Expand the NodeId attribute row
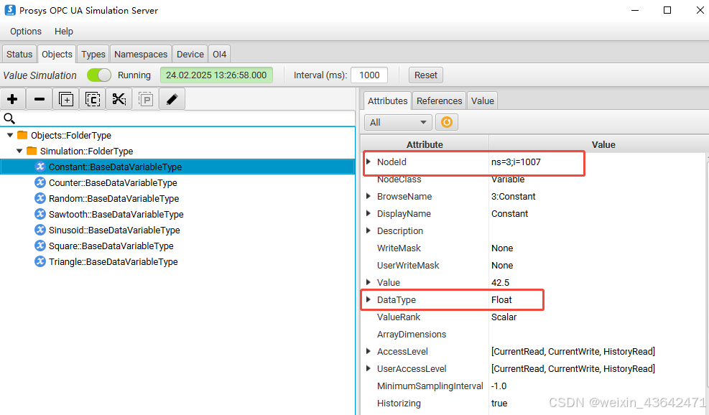The width and height of the screenshot is (709, 415). click(x=369, y=162)
